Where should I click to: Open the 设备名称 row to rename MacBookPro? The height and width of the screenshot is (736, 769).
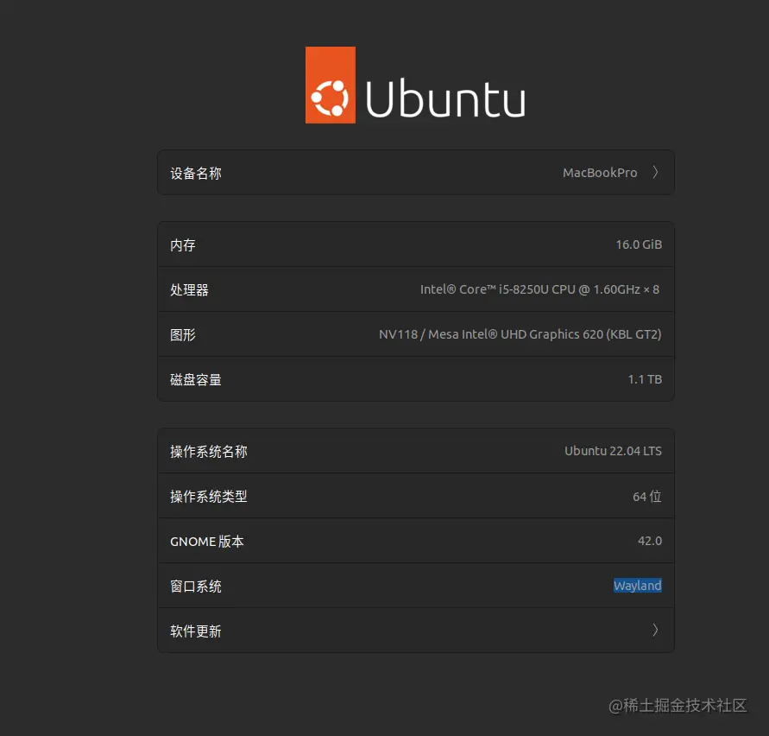416,172
